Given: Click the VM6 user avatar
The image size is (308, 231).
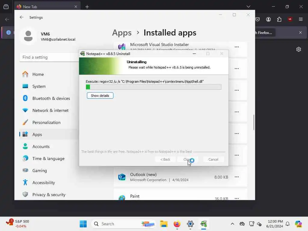Looking at the screenshot, I should point(28,36).
